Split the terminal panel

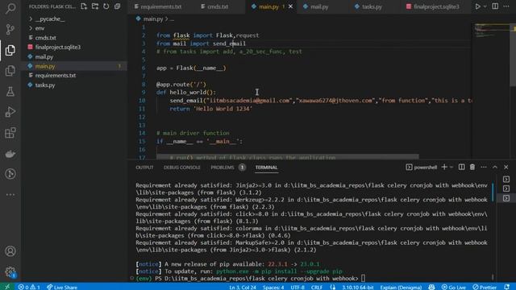(462, 167)
